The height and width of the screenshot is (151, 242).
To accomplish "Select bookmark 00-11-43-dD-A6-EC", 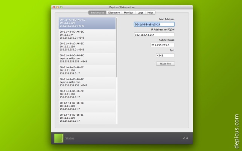I will (87, 83).
